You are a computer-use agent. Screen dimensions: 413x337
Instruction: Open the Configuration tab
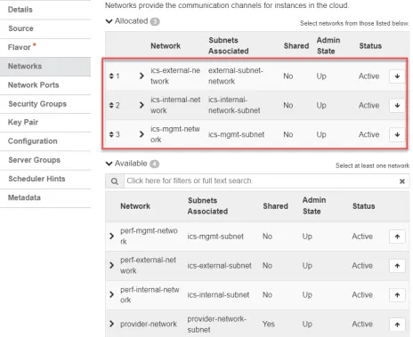click(45, 141)
